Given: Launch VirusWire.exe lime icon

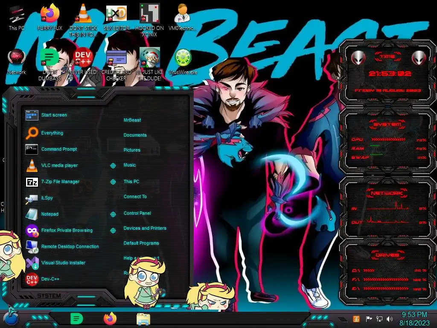Looking at the screenshot, I should (183, 61).
